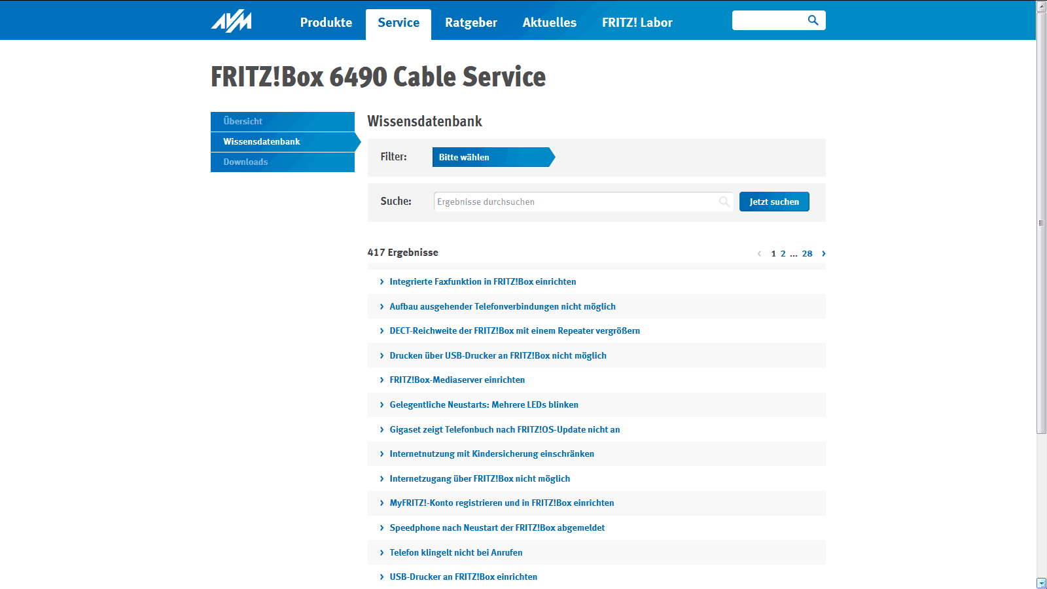Go to results page 2
Image resolution: width=1047 pixels, height=589 pixels.
coord(783,254)
